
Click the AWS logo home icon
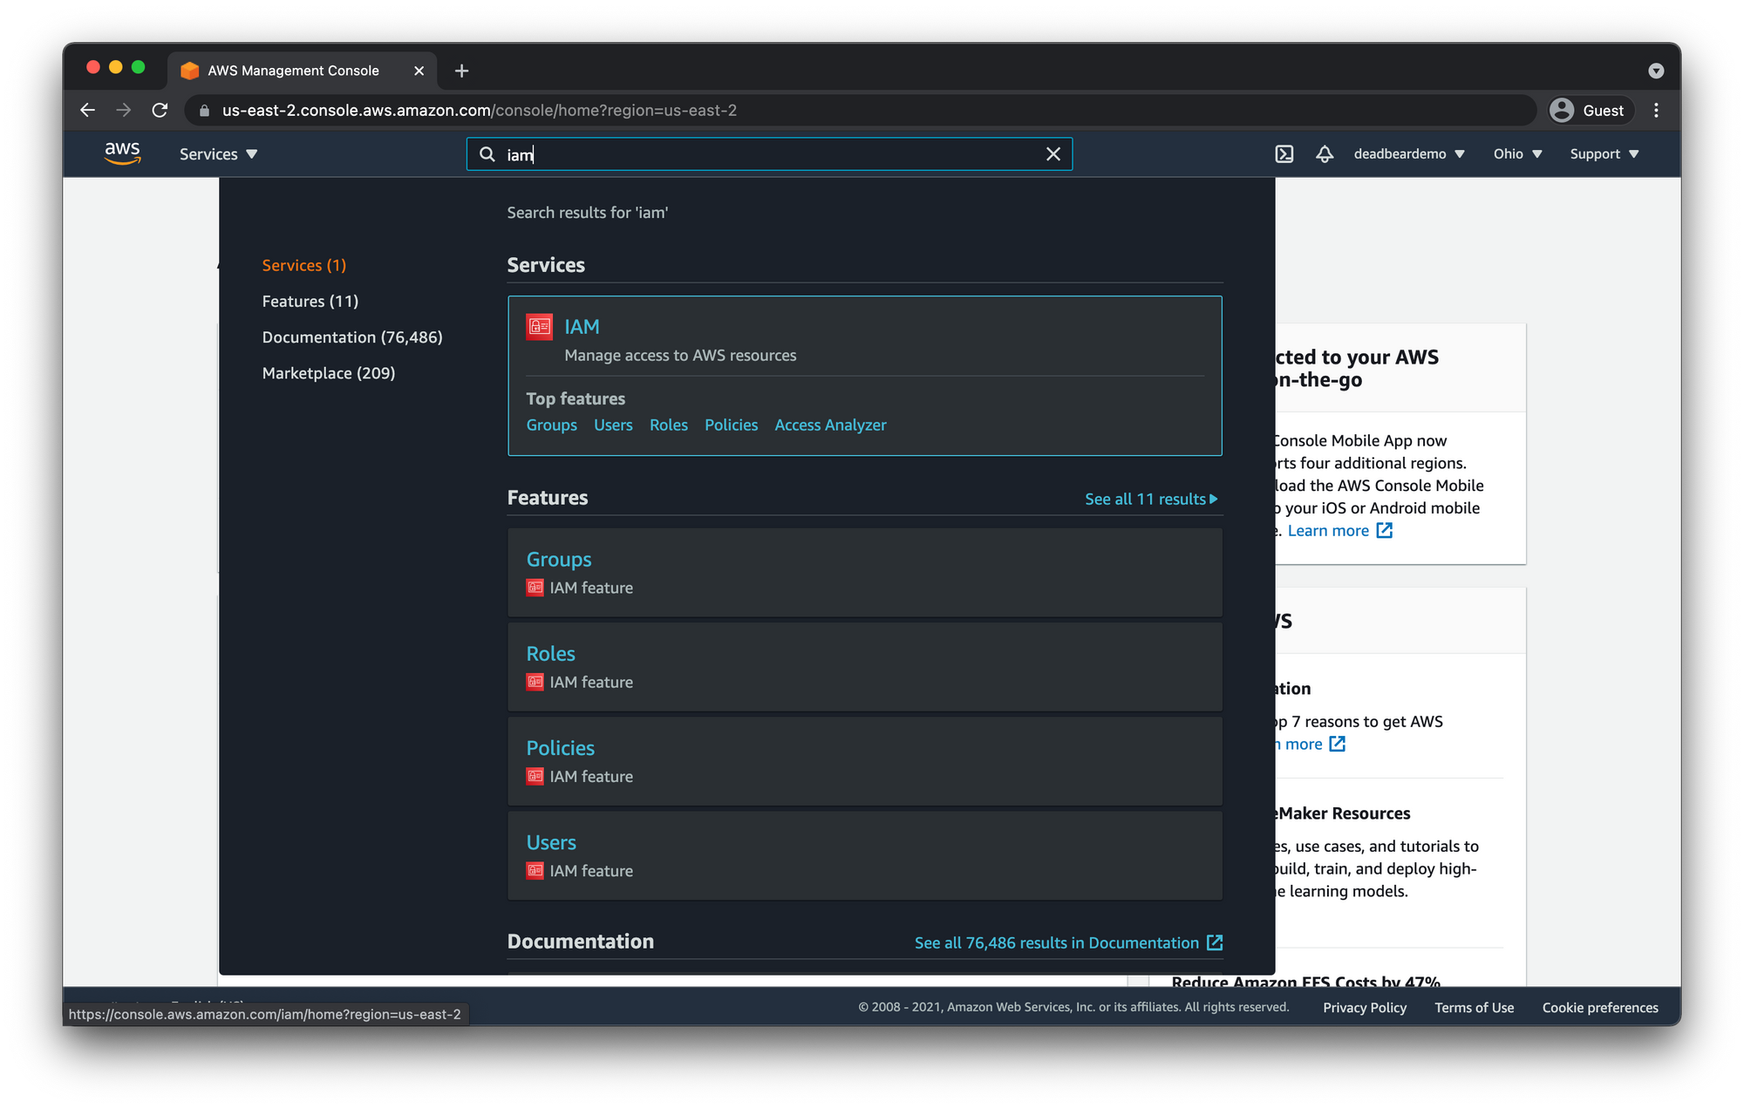click(122, 153)
